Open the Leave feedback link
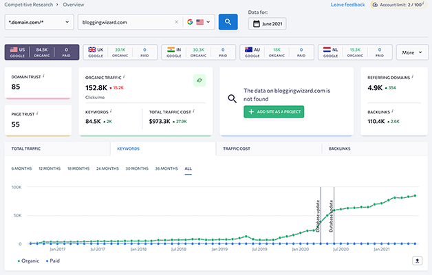This screenshot has width=432, height=275. pos(347,4)
